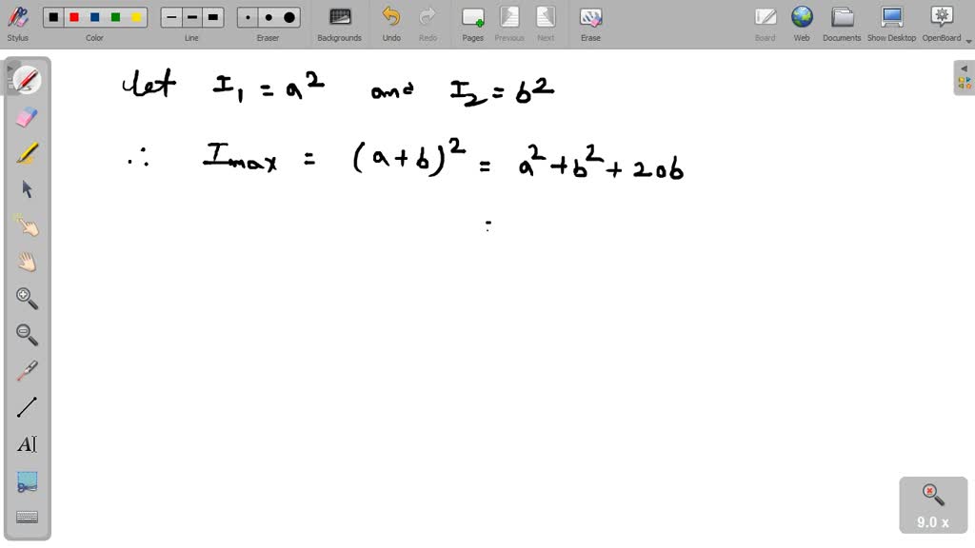Enable the interact pointer tool
This screenshot has width=975, height=548.
[26, 225]
